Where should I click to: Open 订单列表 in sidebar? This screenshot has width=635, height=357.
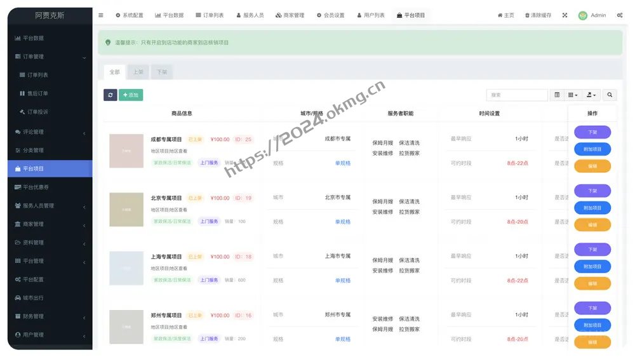[50, 75]
